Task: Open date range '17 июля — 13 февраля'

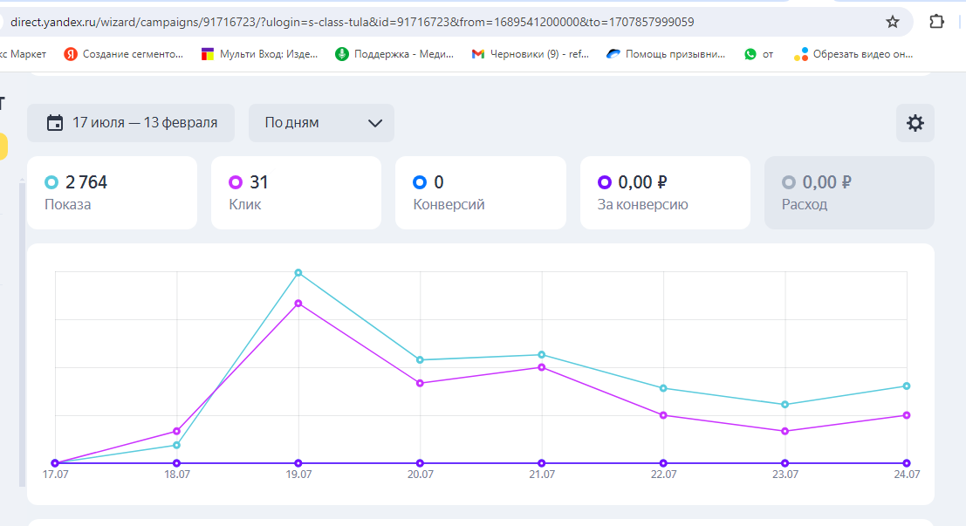Action: [x=131, y=123]
